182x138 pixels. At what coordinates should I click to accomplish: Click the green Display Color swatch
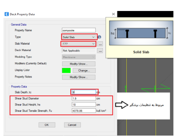66,70
